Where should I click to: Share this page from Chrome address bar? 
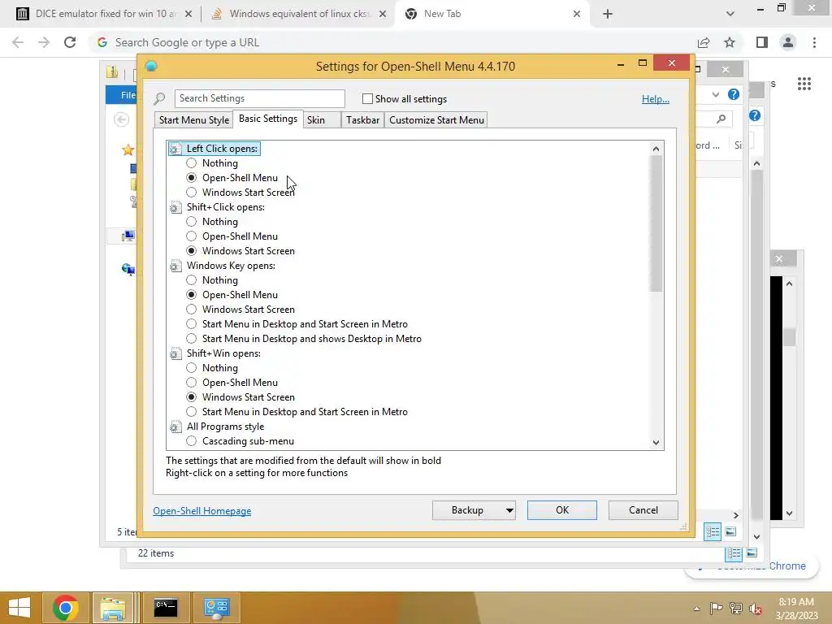704,42
